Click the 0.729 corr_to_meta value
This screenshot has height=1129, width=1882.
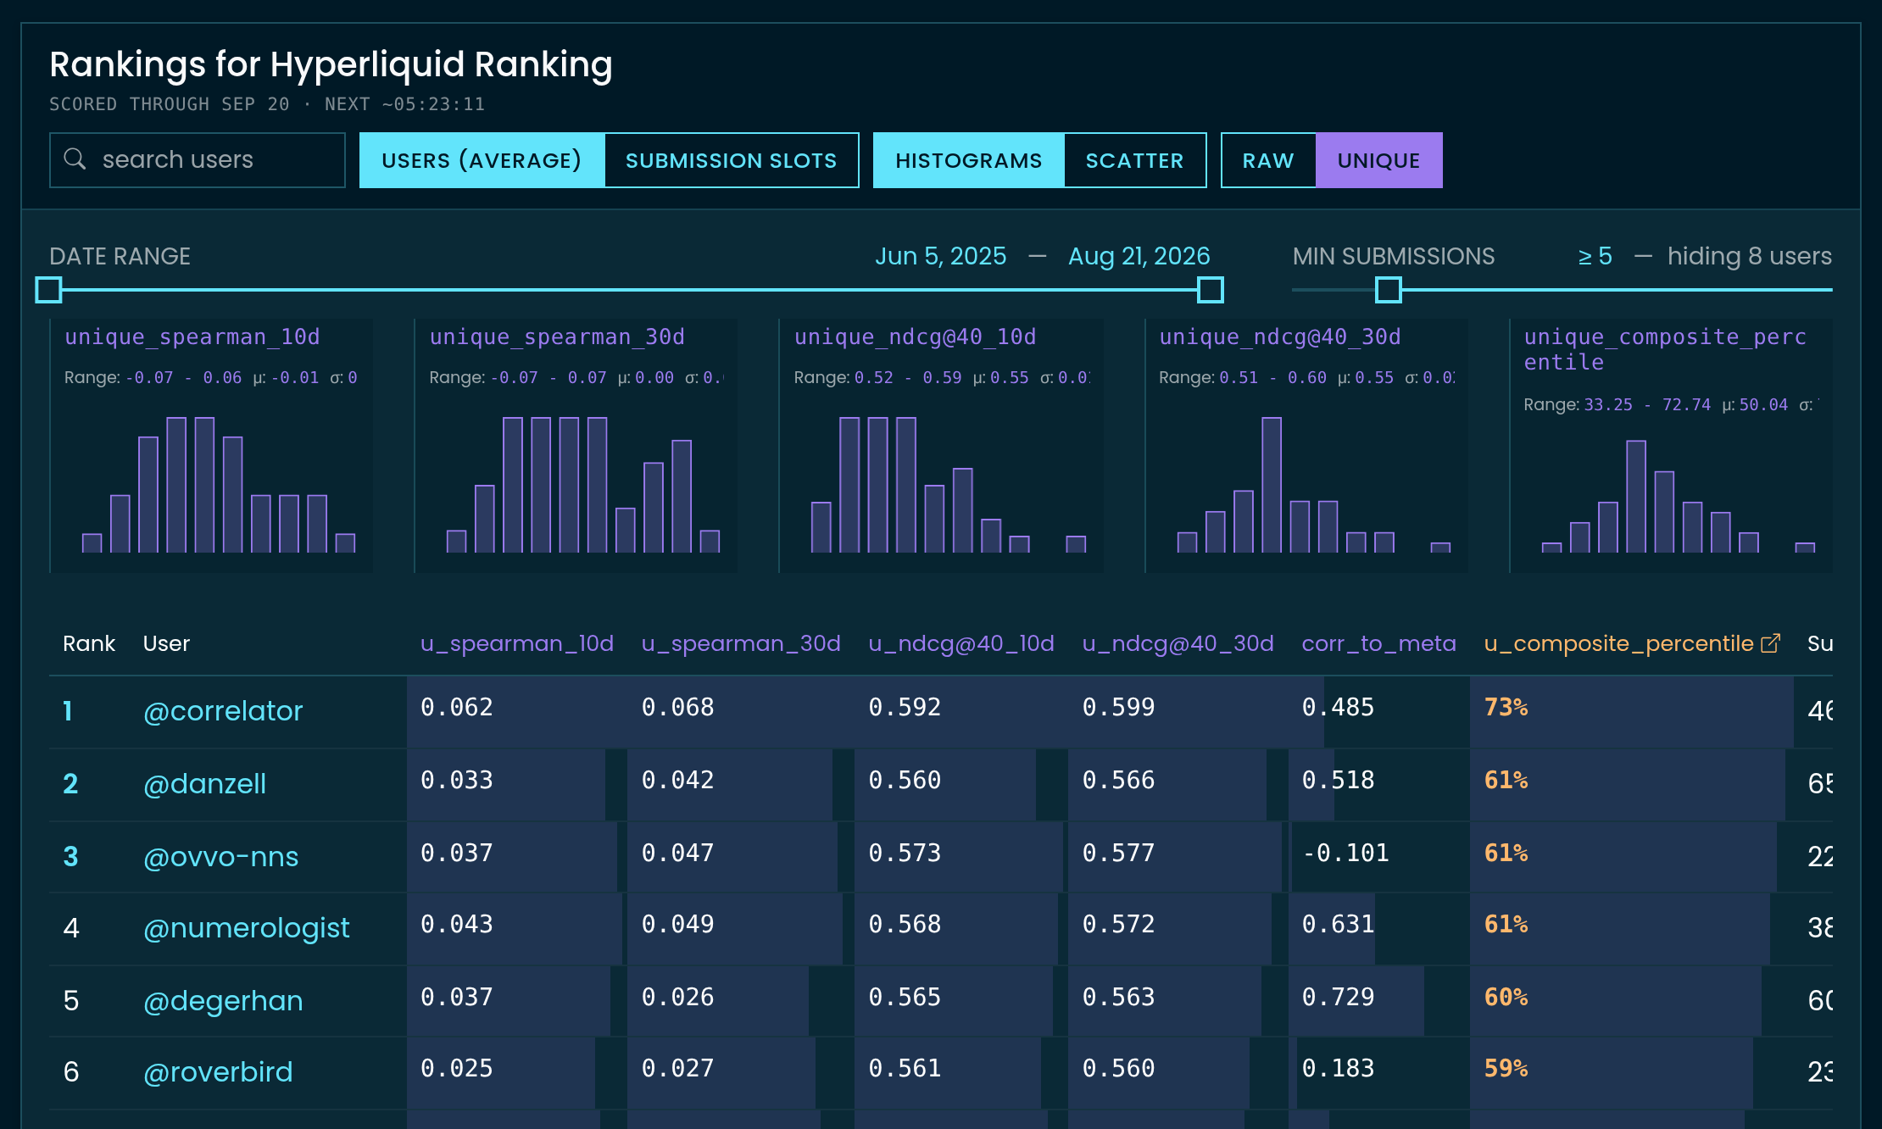(x=1338, y=997)
